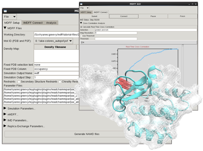Viewport: 203px width, 151px height.
Task: Click Generate NAMD files button
Action: (x=87, y=134)
